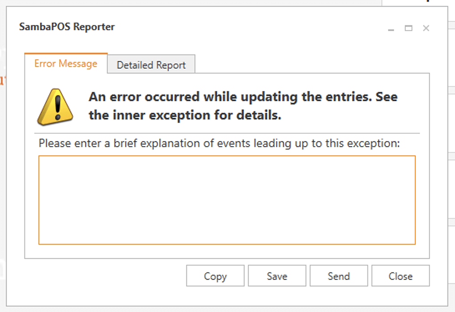Send the error report
This screenshot has width=455, height=312.
click(x=339, y=276)
